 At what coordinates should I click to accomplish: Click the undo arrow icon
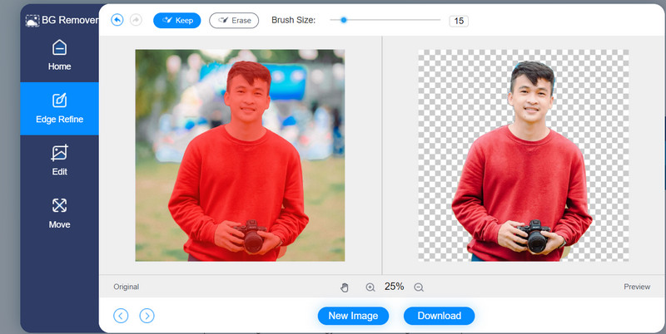point(117,20)
